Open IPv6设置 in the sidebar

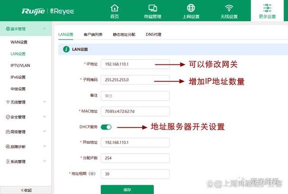point(18,77)
